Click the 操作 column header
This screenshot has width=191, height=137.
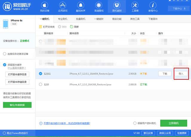point(161,33)
